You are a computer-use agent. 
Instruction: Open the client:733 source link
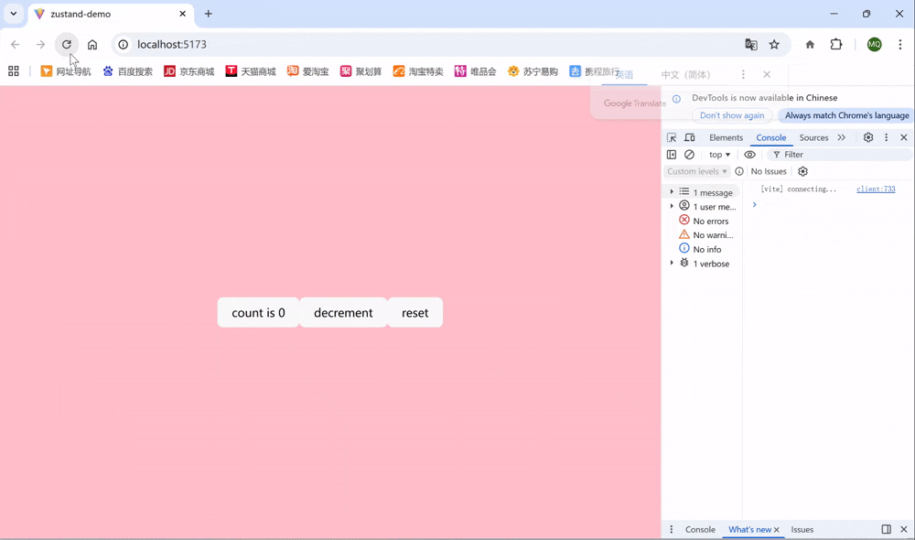[876, 189]
